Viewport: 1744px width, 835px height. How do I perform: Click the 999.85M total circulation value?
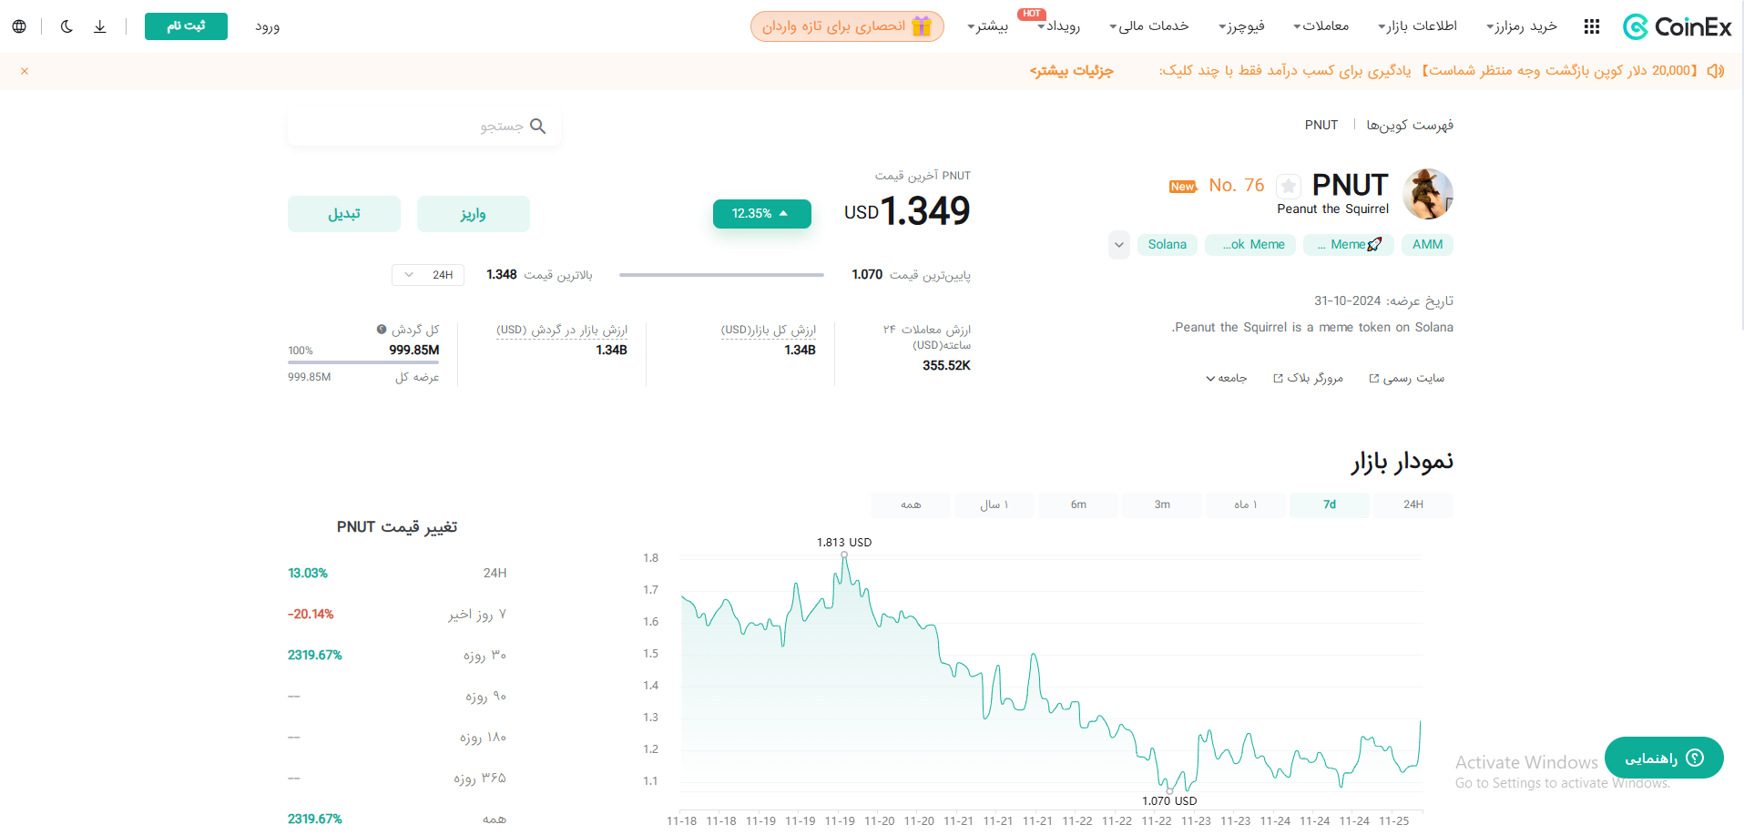point(414,351)
